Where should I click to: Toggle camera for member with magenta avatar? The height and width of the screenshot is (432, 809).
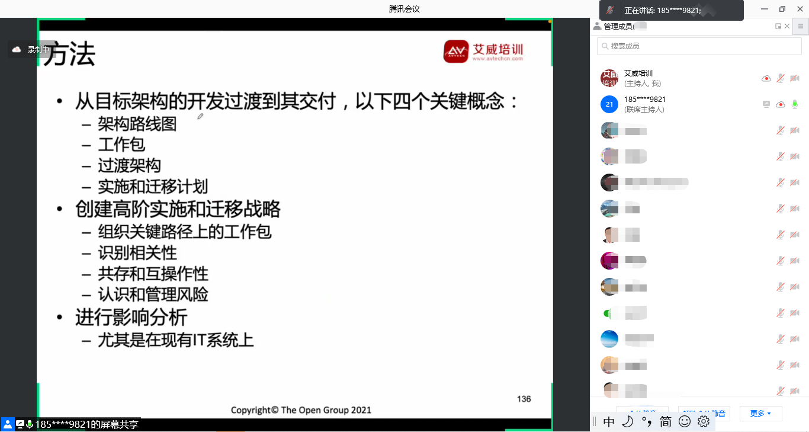coord(795,261)
